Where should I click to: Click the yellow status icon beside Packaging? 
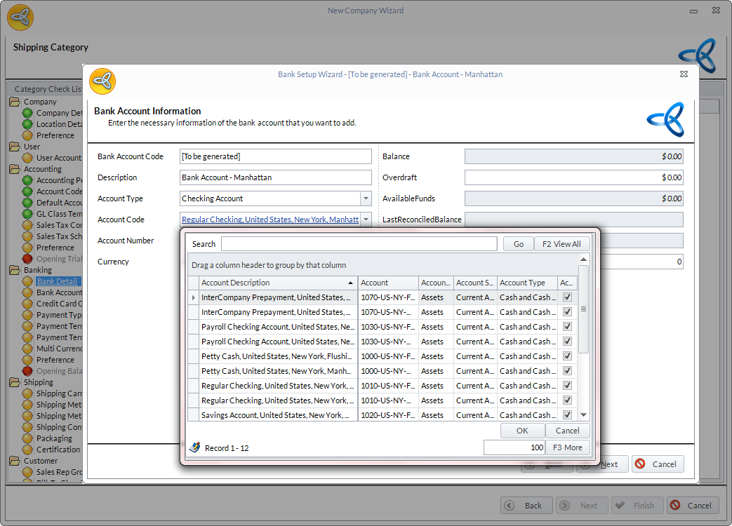click(27, 438)
